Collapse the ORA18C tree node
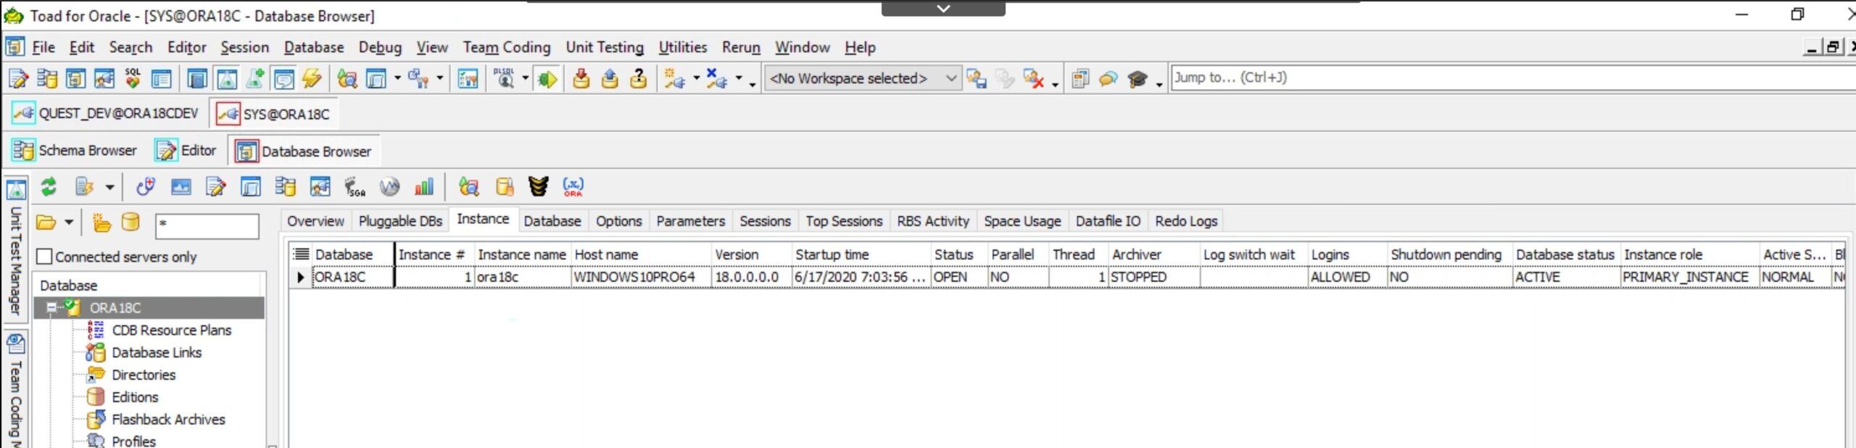Screen dimensions: 1856x448 pyautogui.click(x=51, y=307)
